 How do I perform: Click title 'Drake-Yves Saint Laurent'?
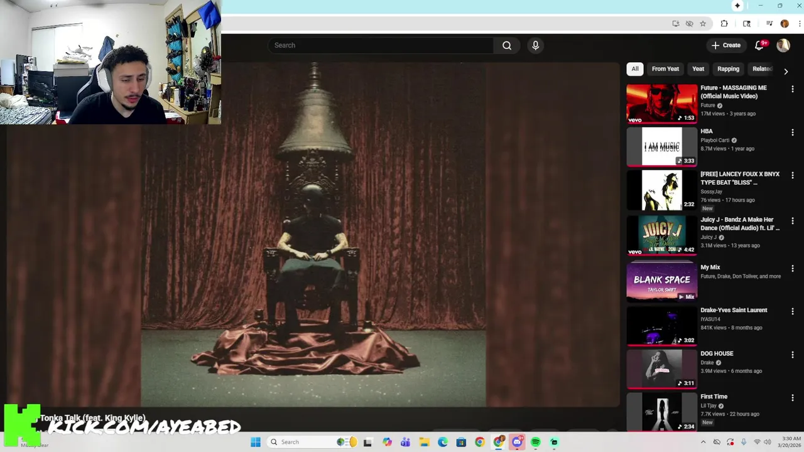[x=734, y=310]
